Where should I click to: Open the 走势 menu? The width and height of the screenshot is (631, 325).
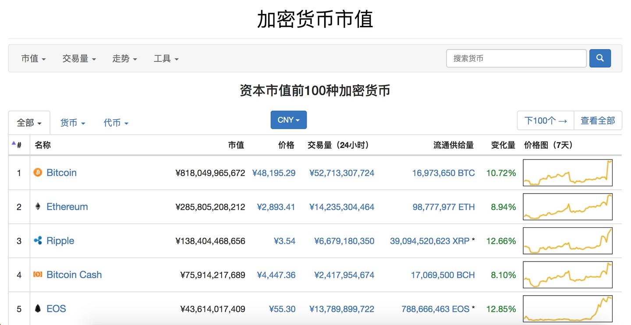tap(124, 58)
